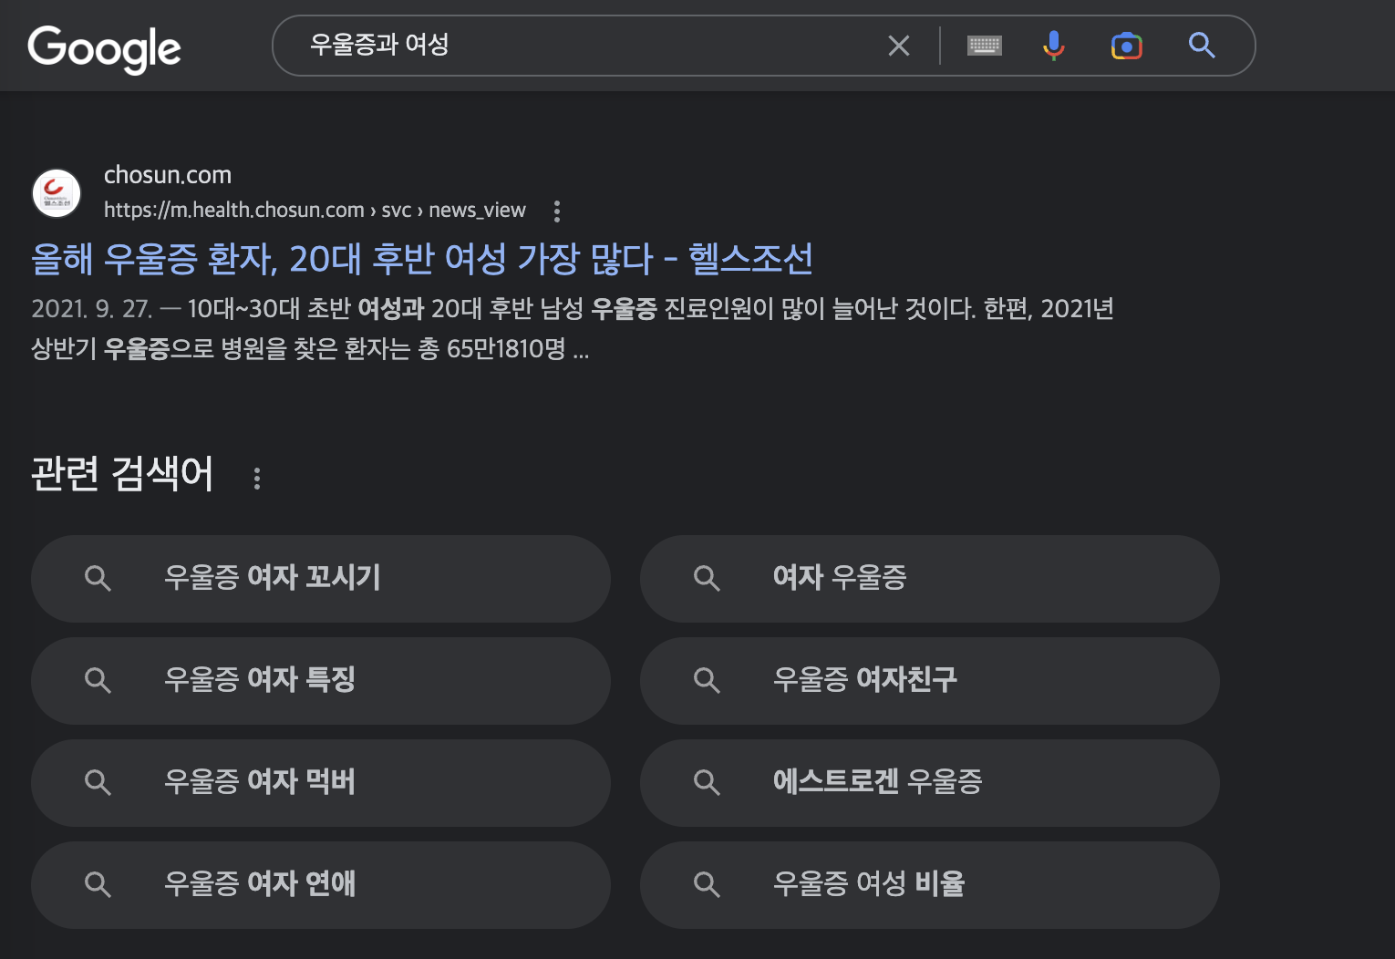Click magnifier icon beside 에스트로겐 우울증
Image resolution: width=1395 pixels, height=959 pixels.
(707, 782)
